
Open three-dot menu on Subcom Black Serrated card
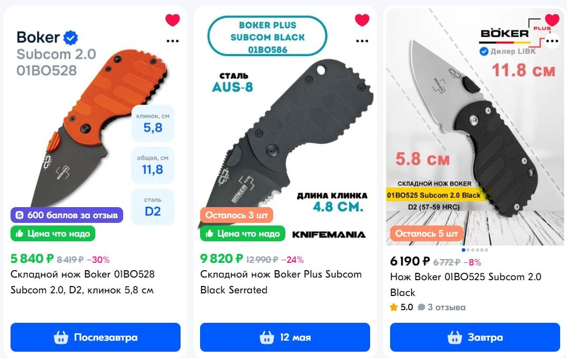(362, 41)
